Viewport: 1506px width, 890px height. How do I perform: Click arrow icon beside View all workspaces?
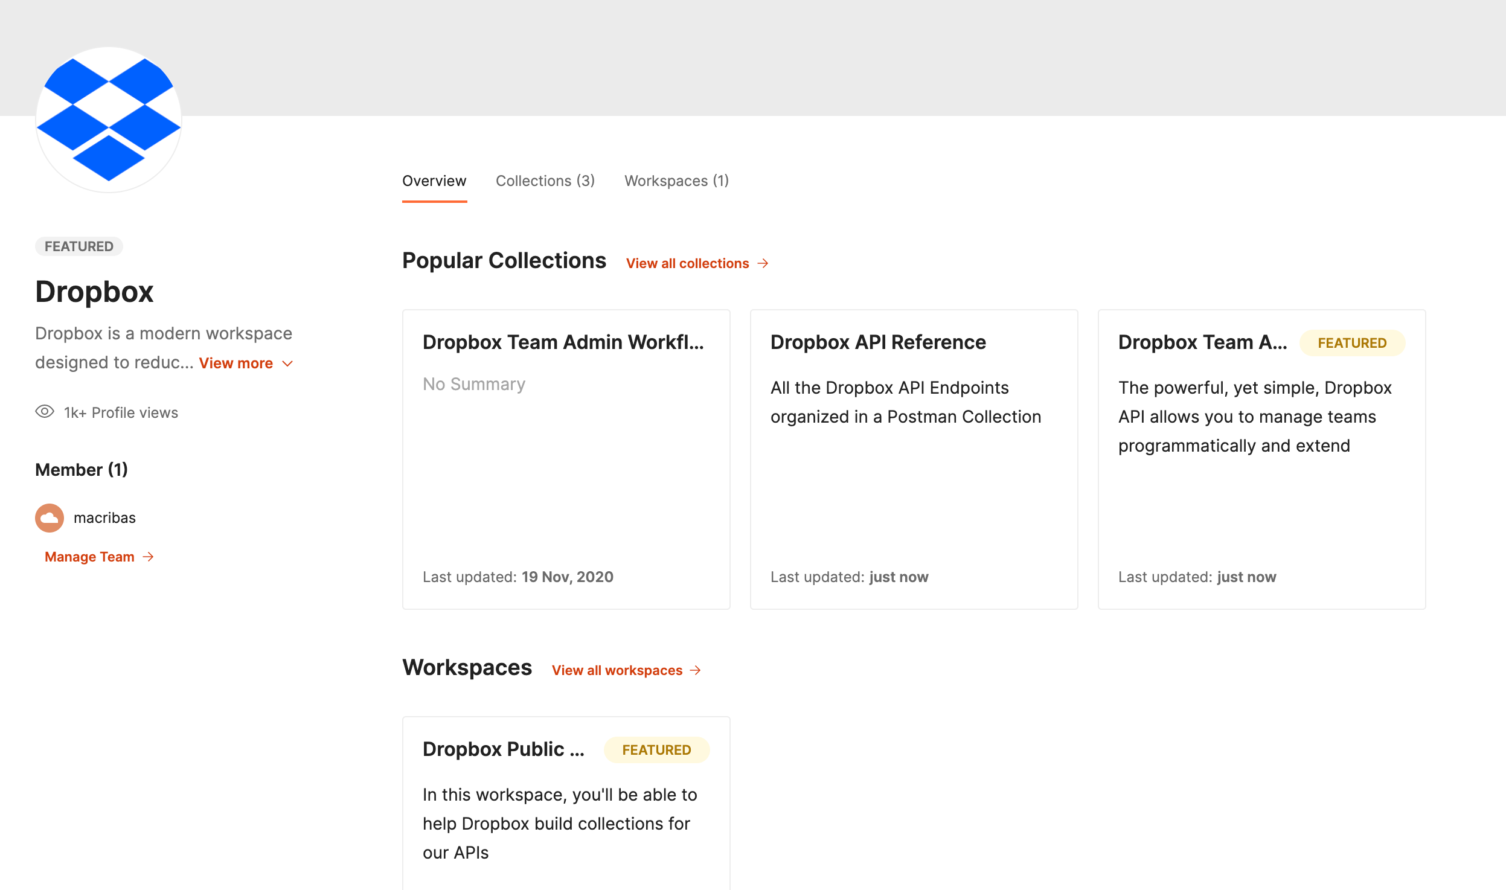[x=696, y=670]
